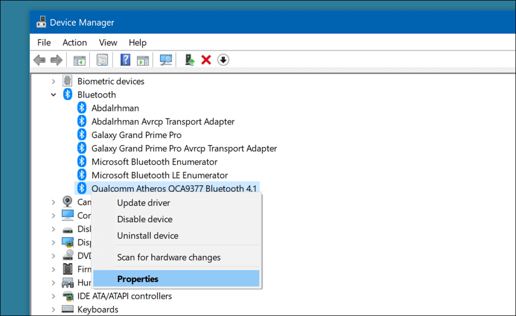Expand IDE ATA/ATAPI controllers node
Viewport: 516px width, 316px height.
(x=53, y=296)
